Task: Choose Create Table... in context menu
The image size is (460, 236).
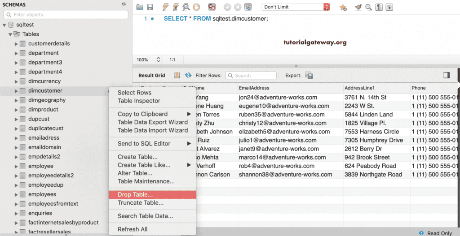Action: (152, 157)
